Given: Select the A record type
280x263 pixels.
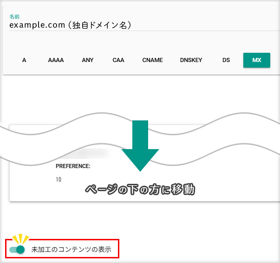Looking at the screenshot, I should coord(24,60).
